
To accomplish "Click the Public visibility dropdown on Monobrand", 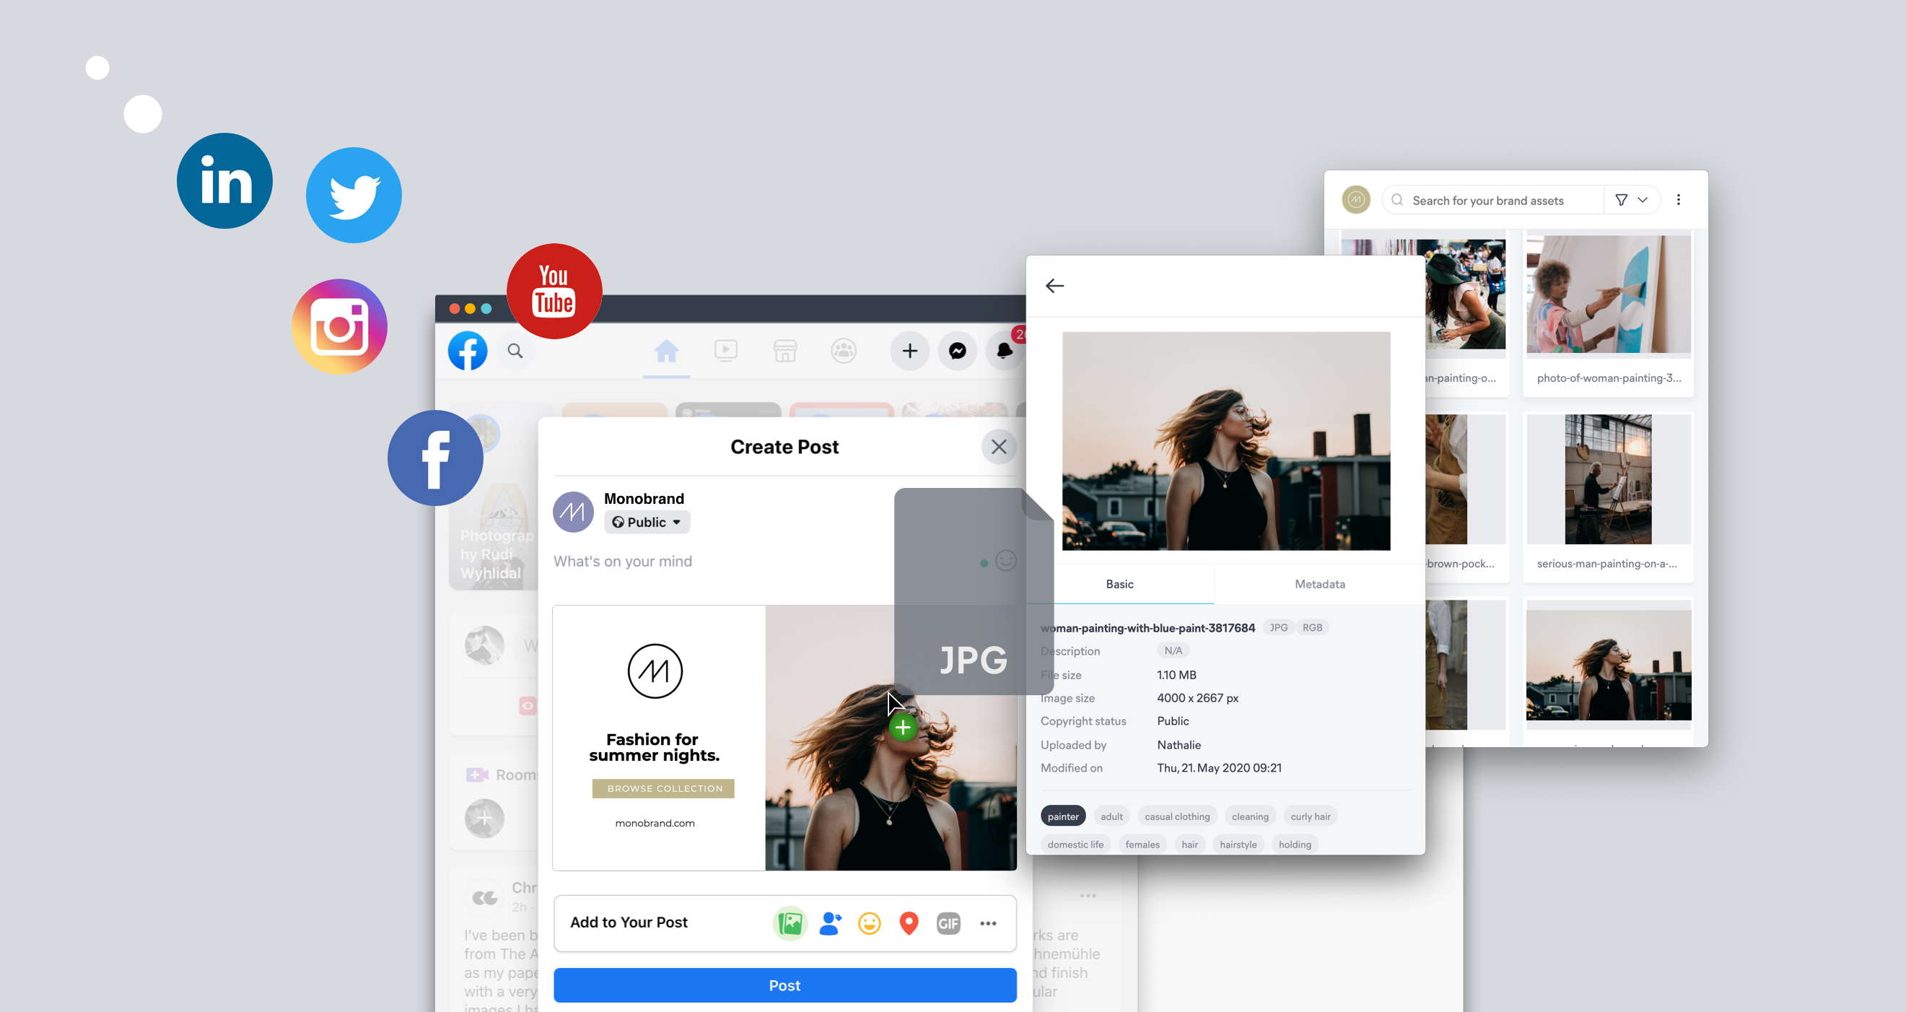I will point(643,520).
